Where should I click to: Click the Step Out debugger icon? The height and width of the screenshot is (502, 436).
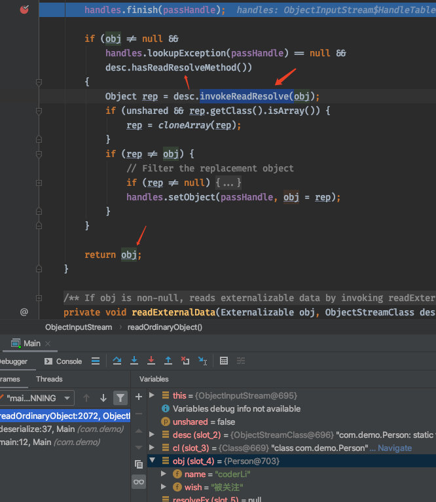[168, 361]
